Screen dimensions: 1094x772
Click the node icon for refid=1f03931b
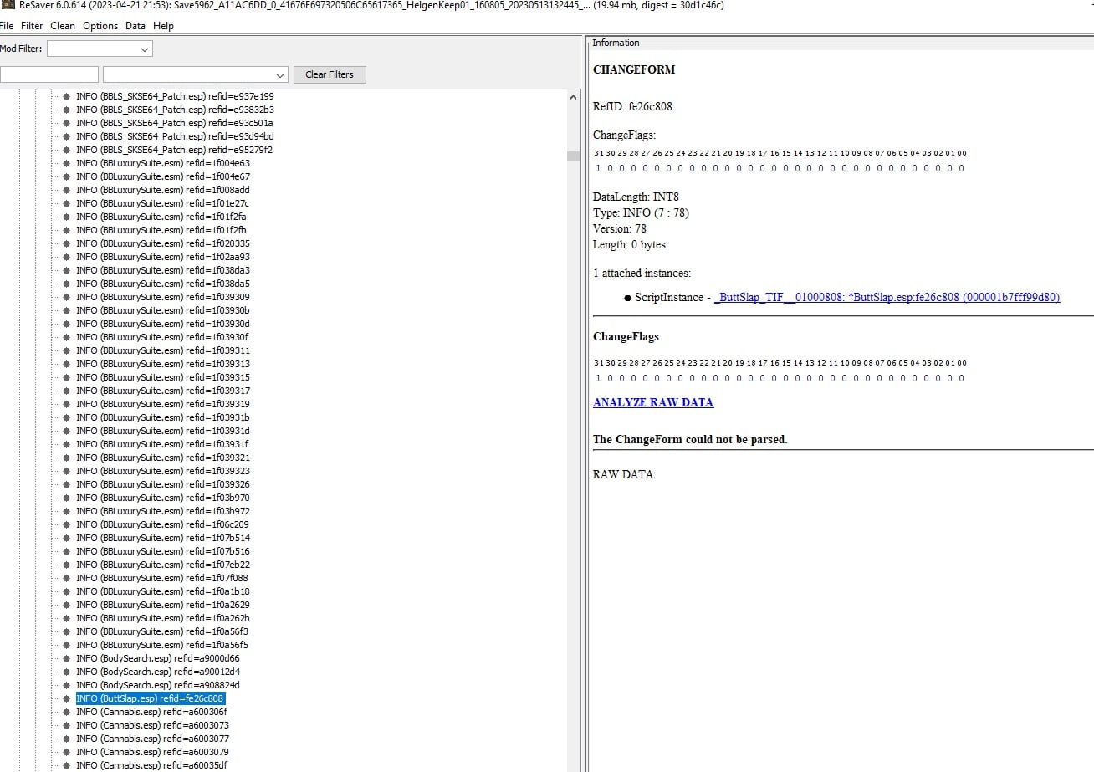[67, 417]
